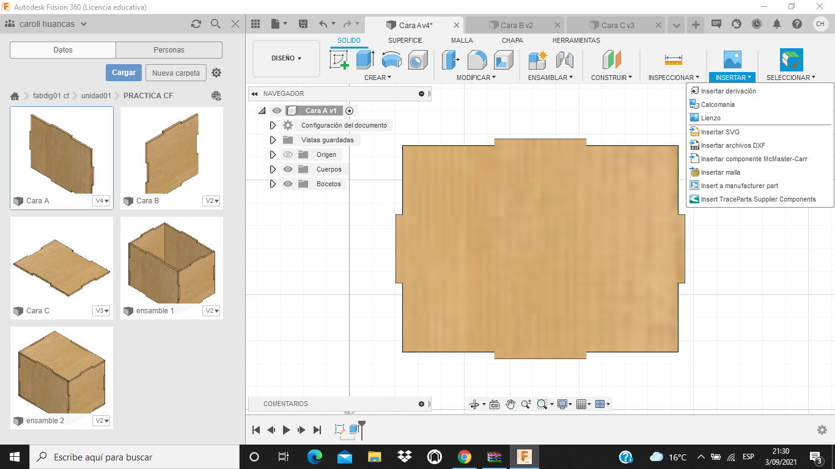The image size is (835, 469).
Task: Click the Revolve tool icon
Action: (391, 60)
